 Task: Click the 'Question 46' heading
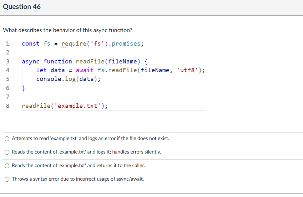22,7
